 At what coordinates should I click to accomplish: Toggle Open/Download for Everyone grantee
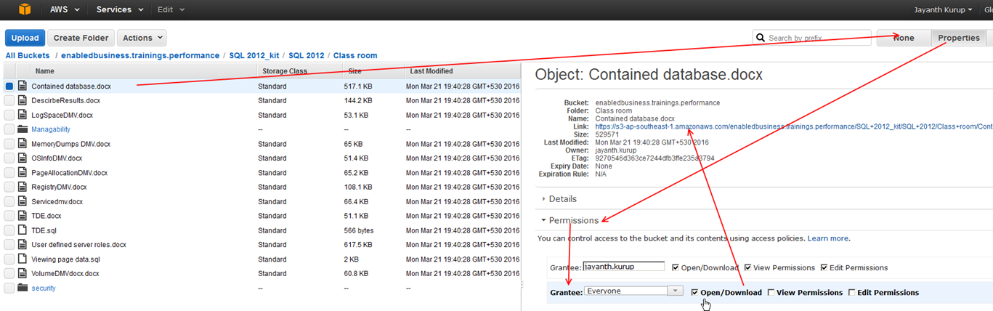point(695,292)
